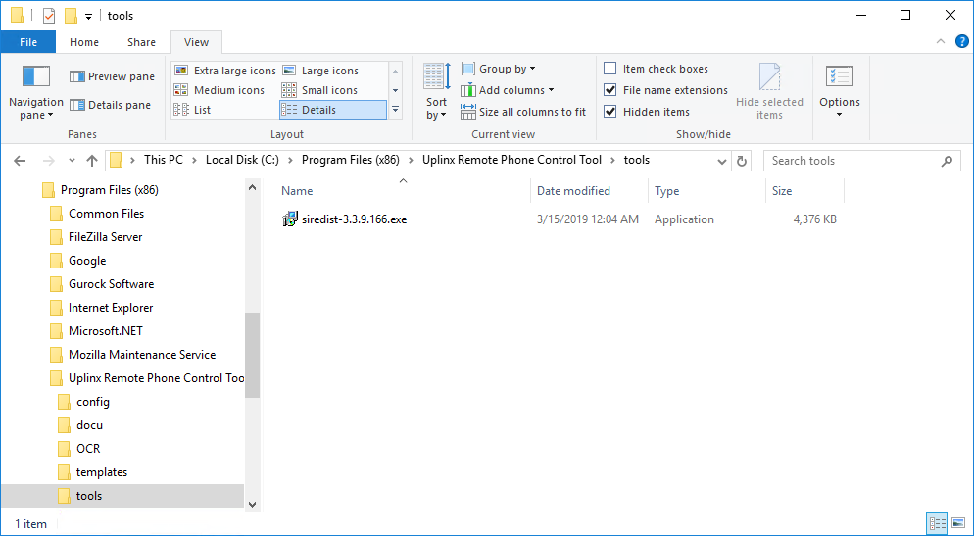The height and width of the screenshot is (536, 974).
Task: Refresh the current folder view
Action: [742, 161]
